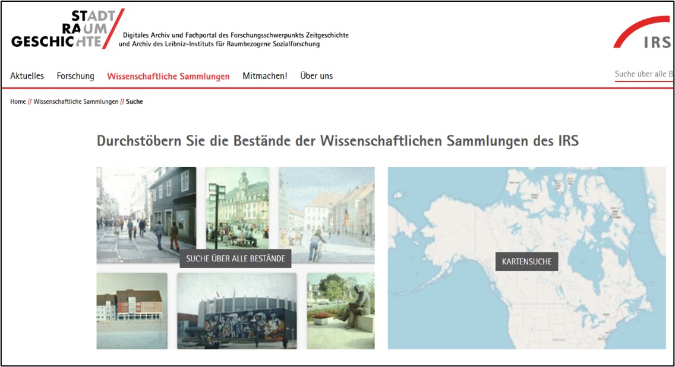Screen dimensions: 675x367
Task: Select Wissenschaftliche Sammlungen in the main navigation
Action: pos(168,76)
